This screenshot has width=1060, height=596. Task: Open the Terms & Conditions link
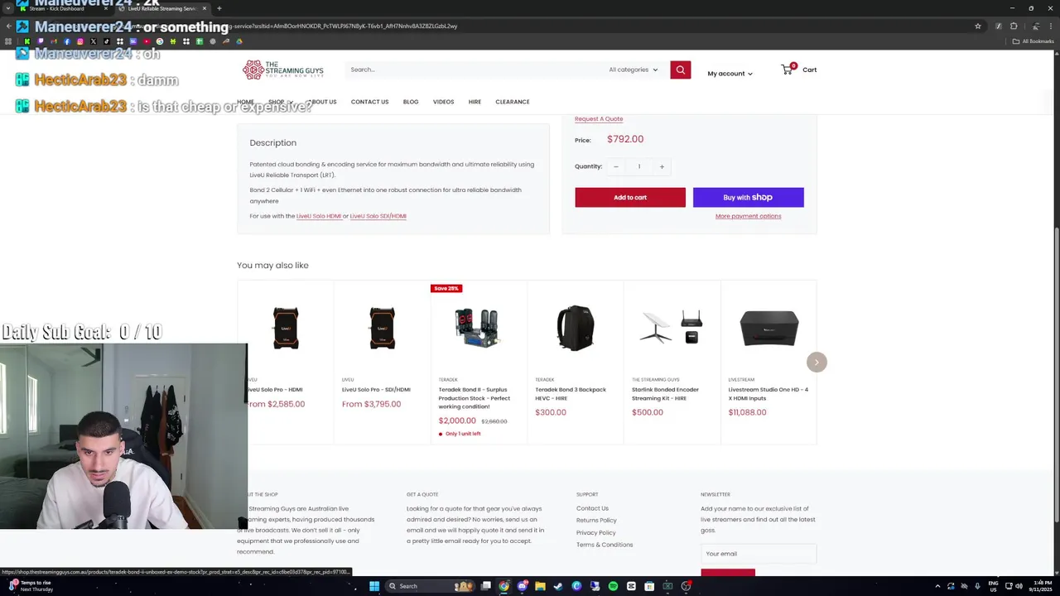point(605,545)
